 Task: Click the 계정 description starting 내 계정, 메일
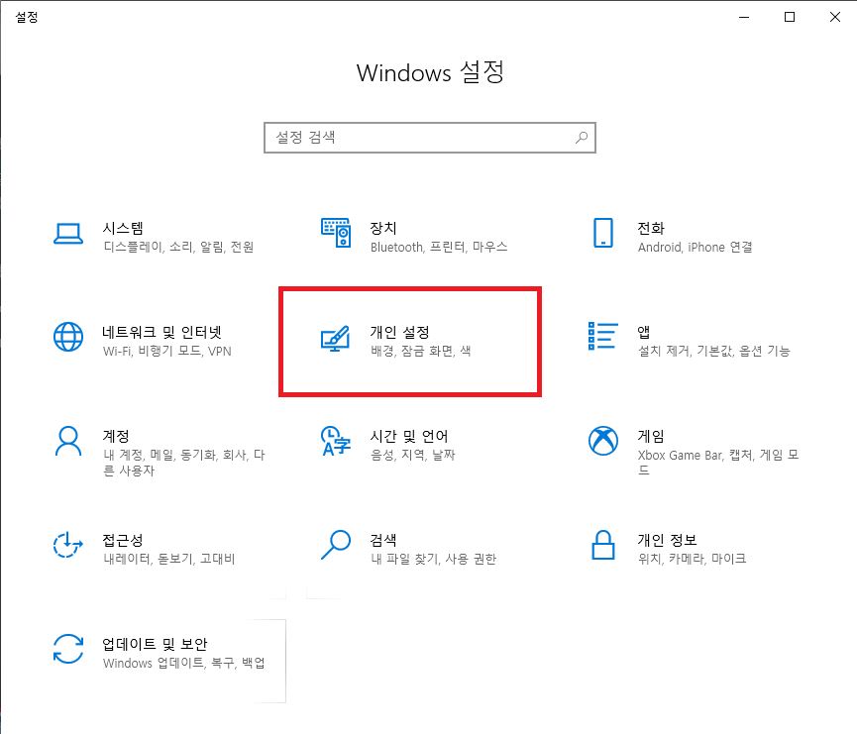pos(183,463)
